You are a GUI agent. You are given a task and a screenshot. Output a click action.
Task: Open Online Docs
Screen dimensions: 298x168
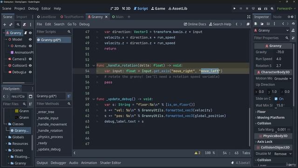195,24
